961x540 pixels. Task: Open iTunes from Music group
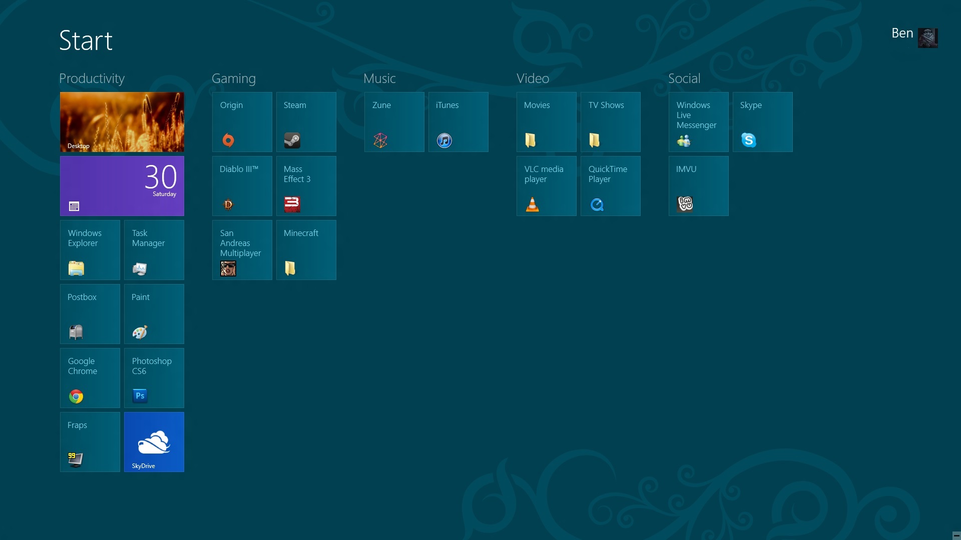(458, 122)
